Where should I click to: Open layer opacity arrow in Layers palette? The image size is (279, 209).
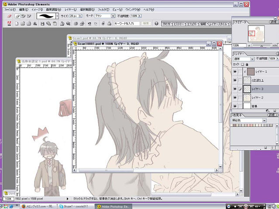pos(277,58)
